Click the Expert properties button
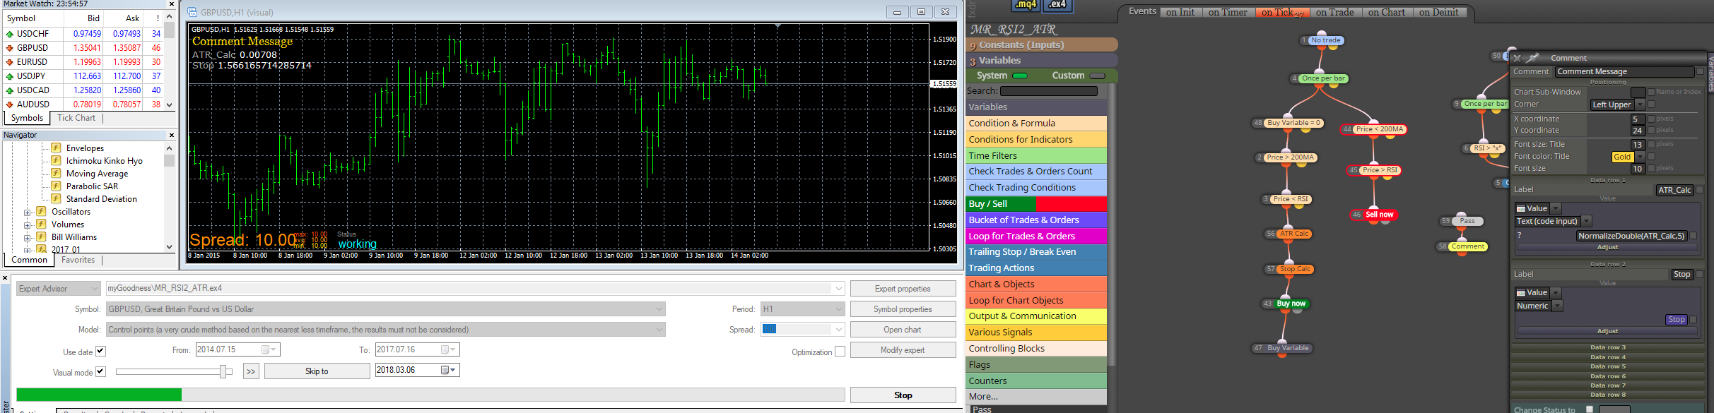This screenshot has height=413, width=1714. 903,288
